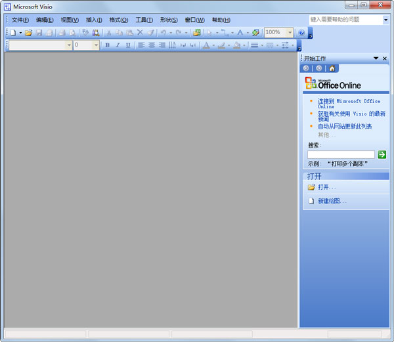Screen dimensions: 394x342
Task: Click the Paste clipboard icon
Action: [x=129, y=33]
